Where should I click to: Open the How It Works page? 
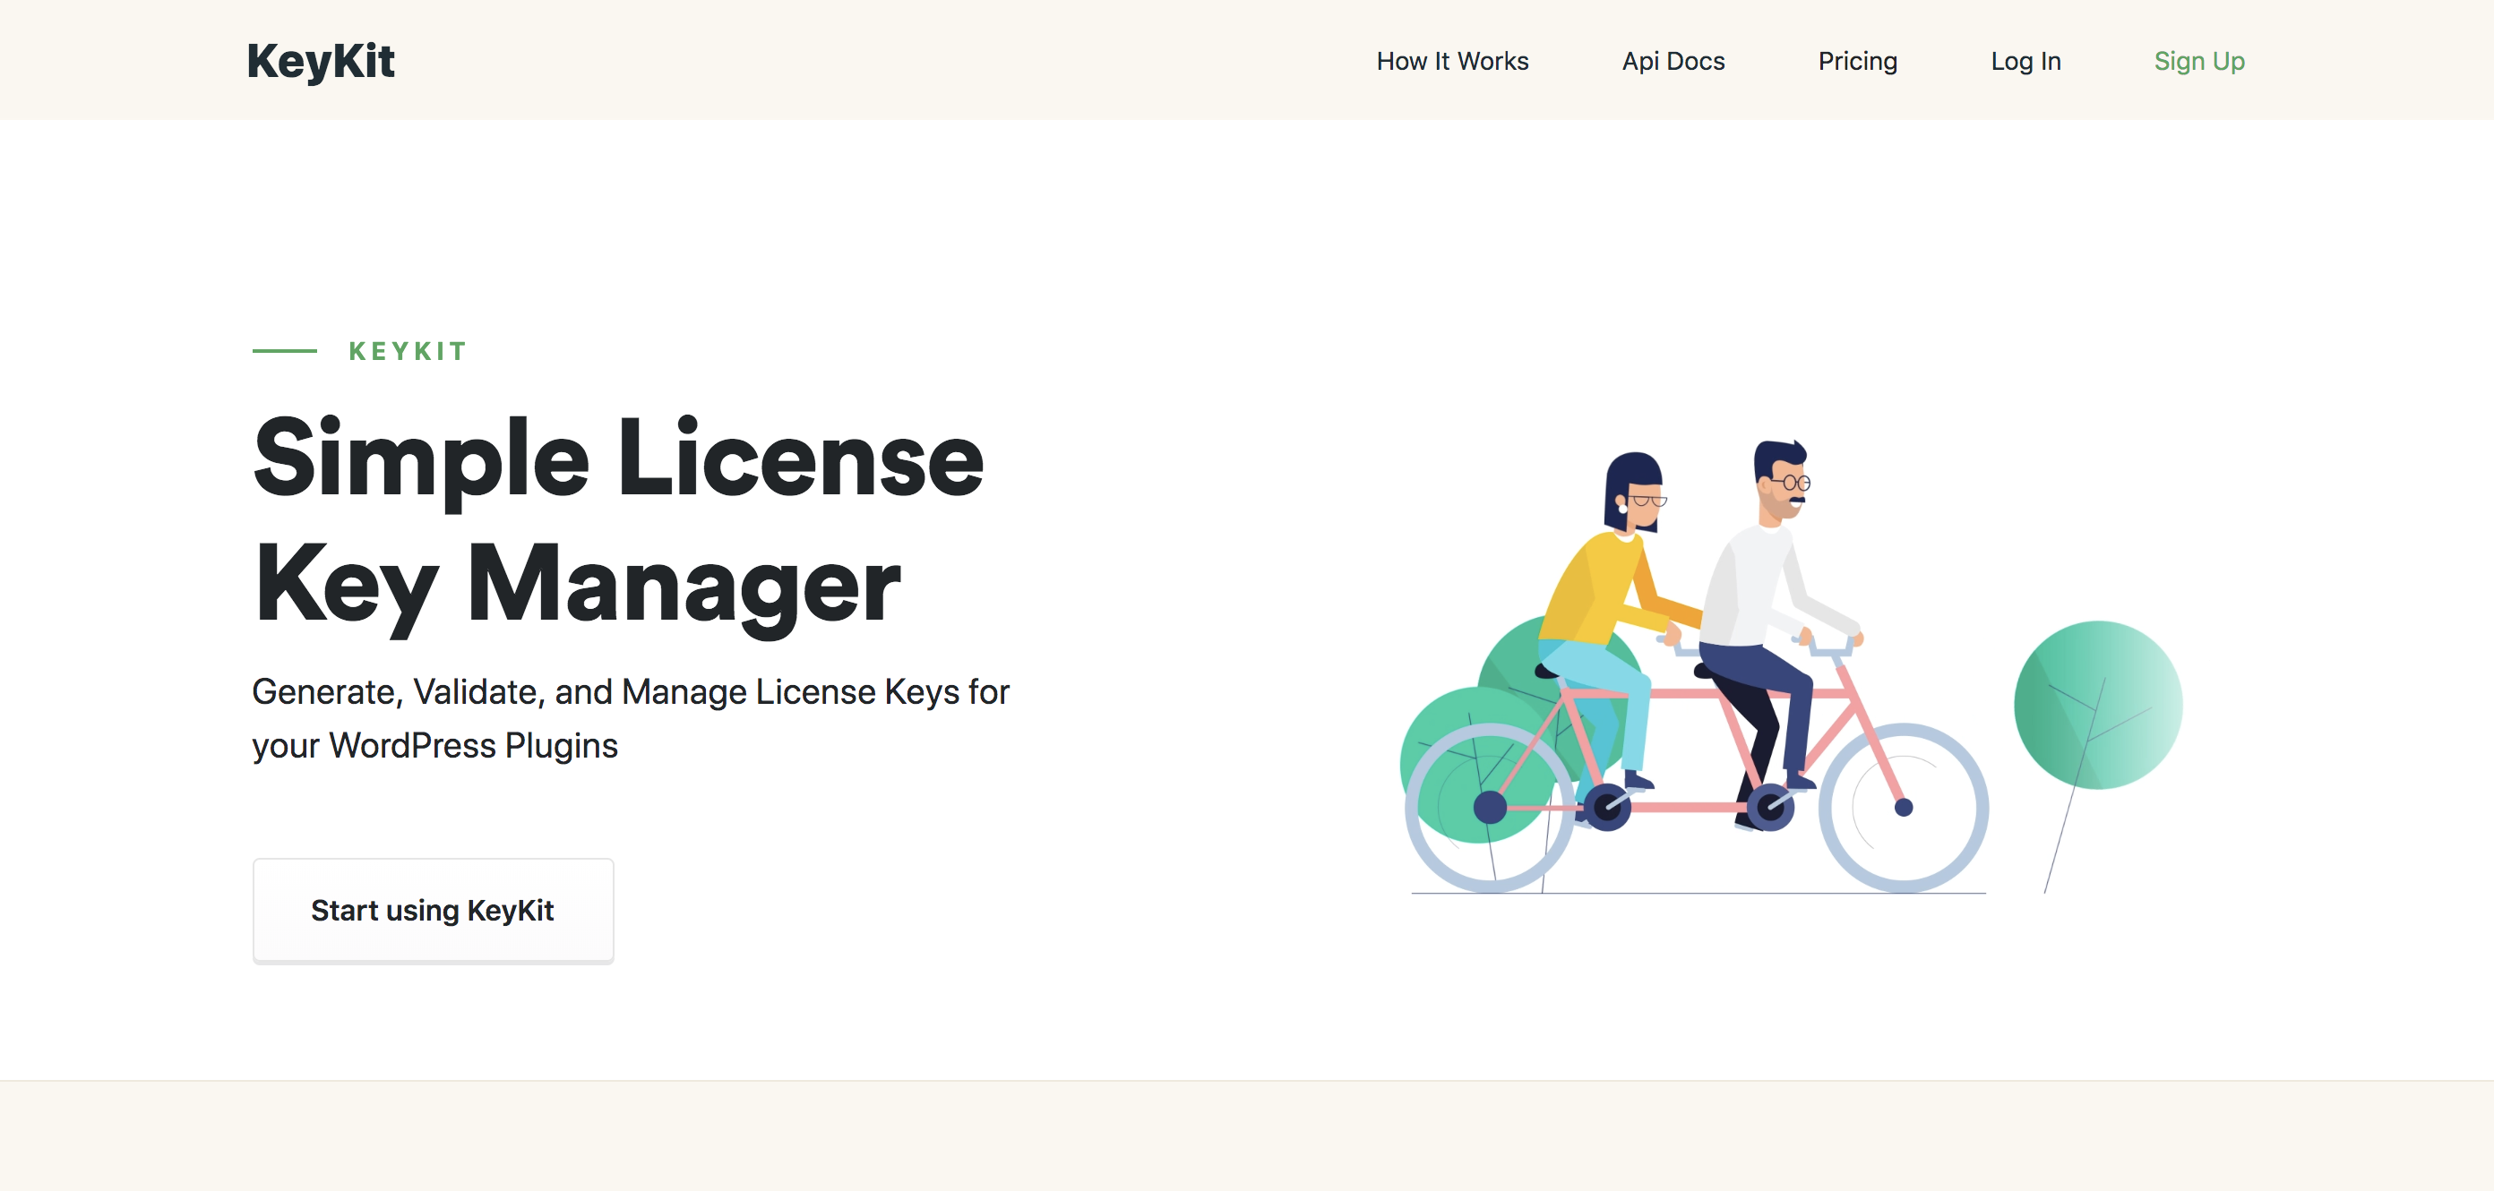coord(1452,61)
